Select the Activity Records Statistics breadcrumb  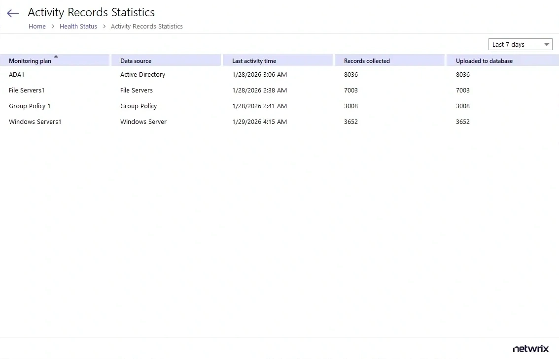coord(146,26)
